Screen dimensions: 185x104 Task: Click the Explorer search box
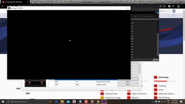pyautogui.click(x=148, y=16)
